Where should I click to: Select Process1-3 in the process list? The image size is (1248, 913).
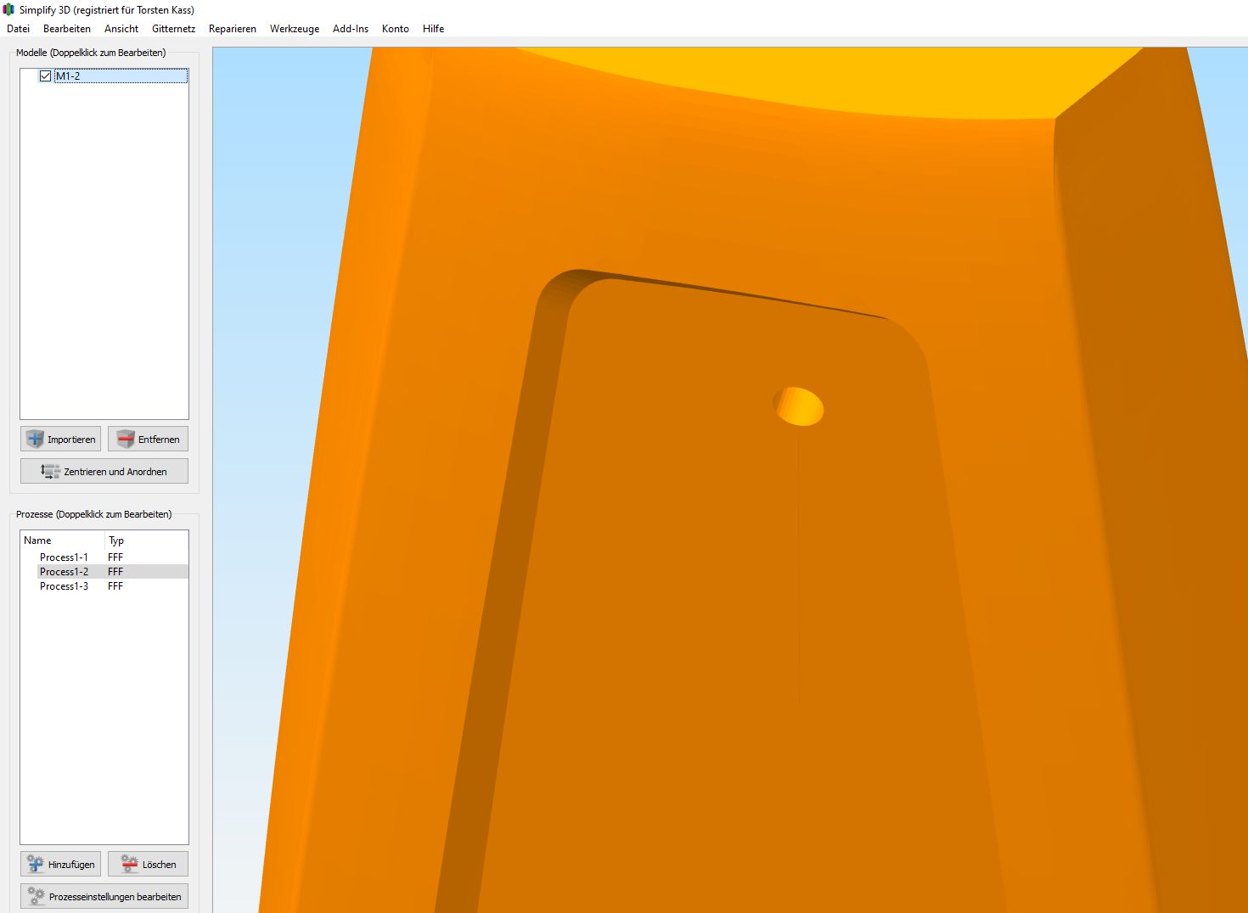[x=64, y=586]
